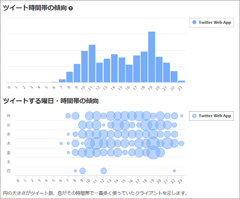Image resolution: width=240 pixels, height=199 pixels.
Task: Click the Monday 23 o'clock small bubble
Action: 181,116
